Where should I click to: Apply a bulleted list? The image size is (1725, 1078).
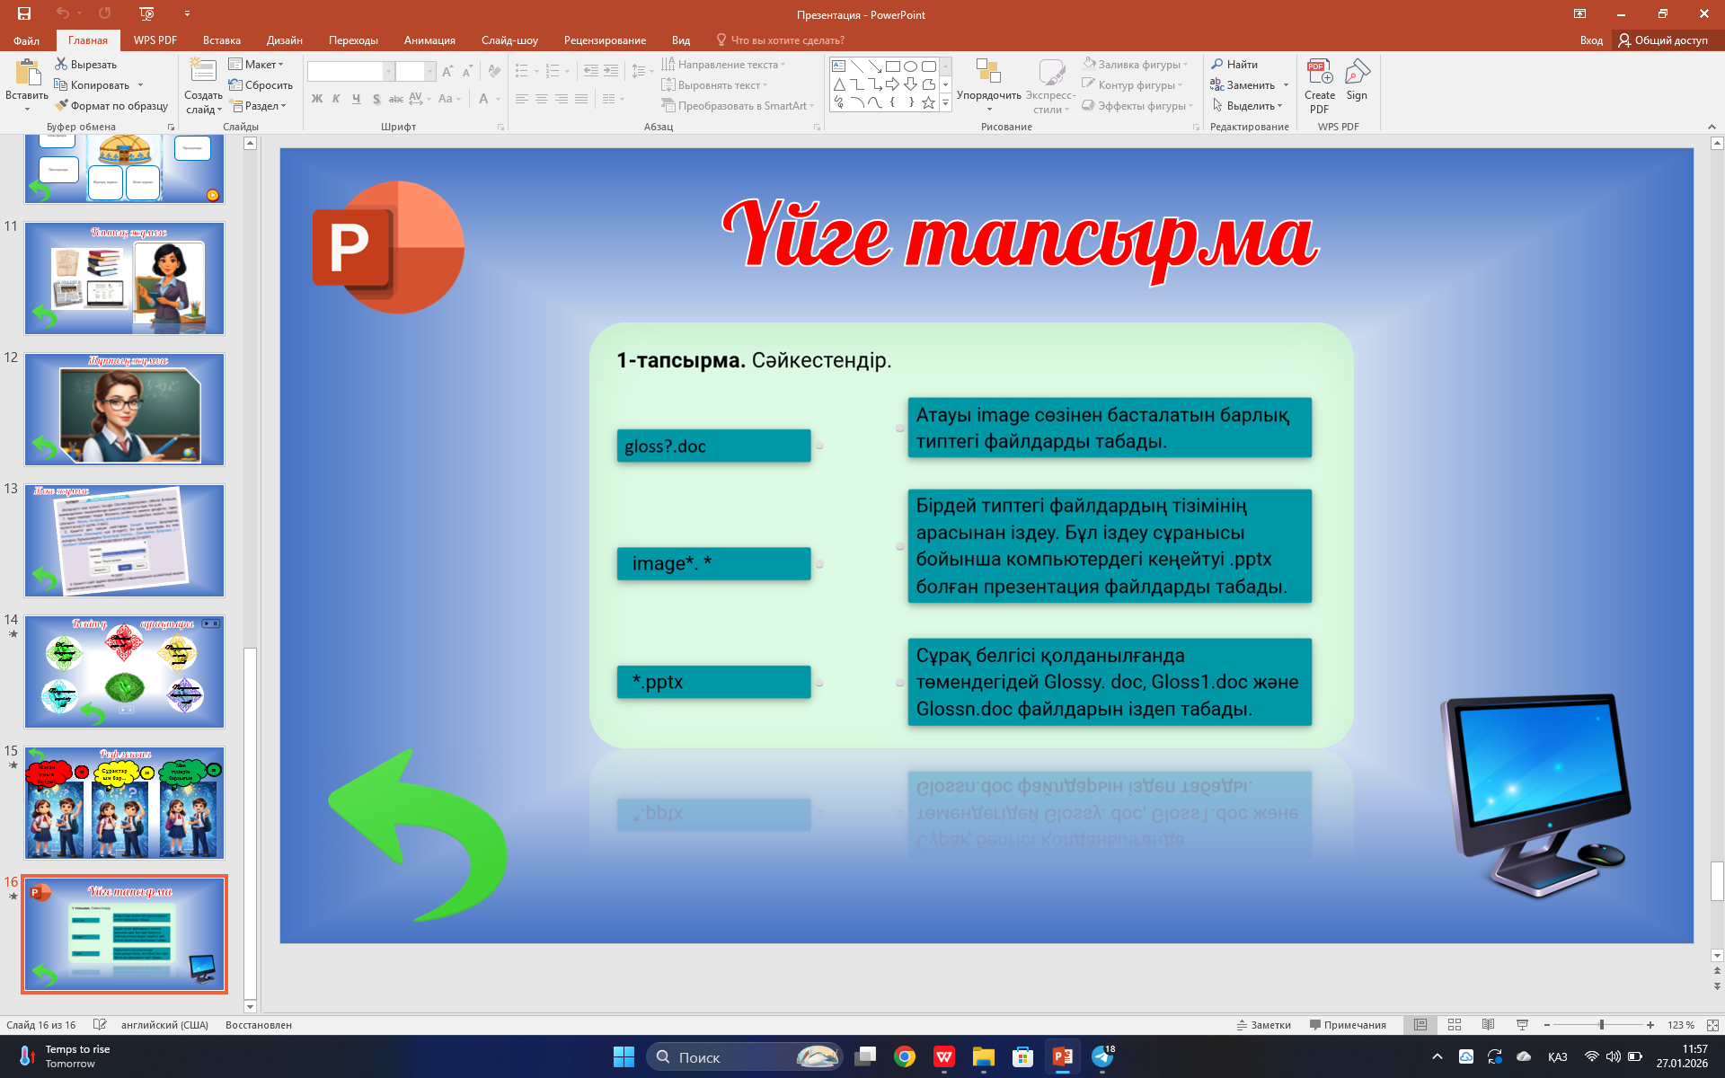tap(522, 71)
